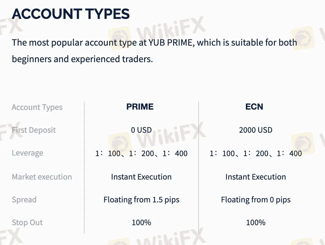
Task: Click the Account Types row label
Action: coord(37,107)
